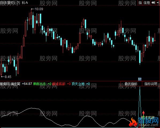The height and width of the screenshot is (128, 160).
Task: Click the 指 indicator button
Action: 140,3
